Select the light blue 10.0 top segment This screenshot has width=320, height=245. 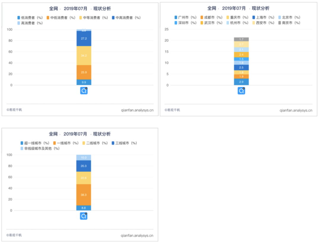point(84,158)
